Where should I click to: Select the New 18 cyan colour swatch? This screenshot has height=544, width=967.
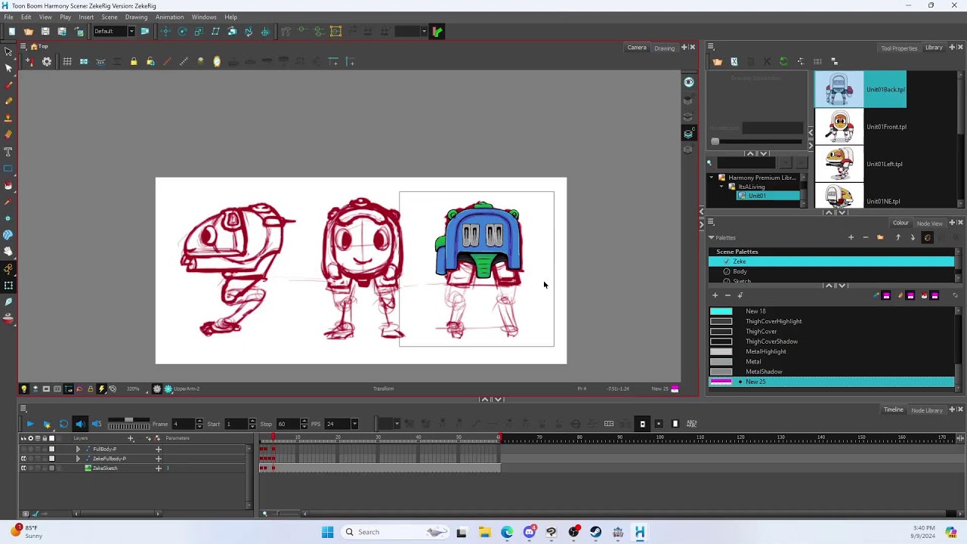[x=721, y=311]
